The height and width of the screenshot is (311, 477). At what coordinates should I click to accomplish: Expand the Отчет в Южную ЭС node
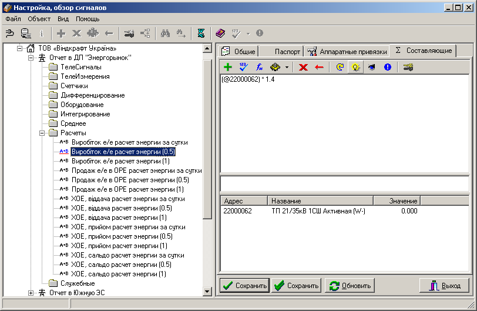click(31, 293)
